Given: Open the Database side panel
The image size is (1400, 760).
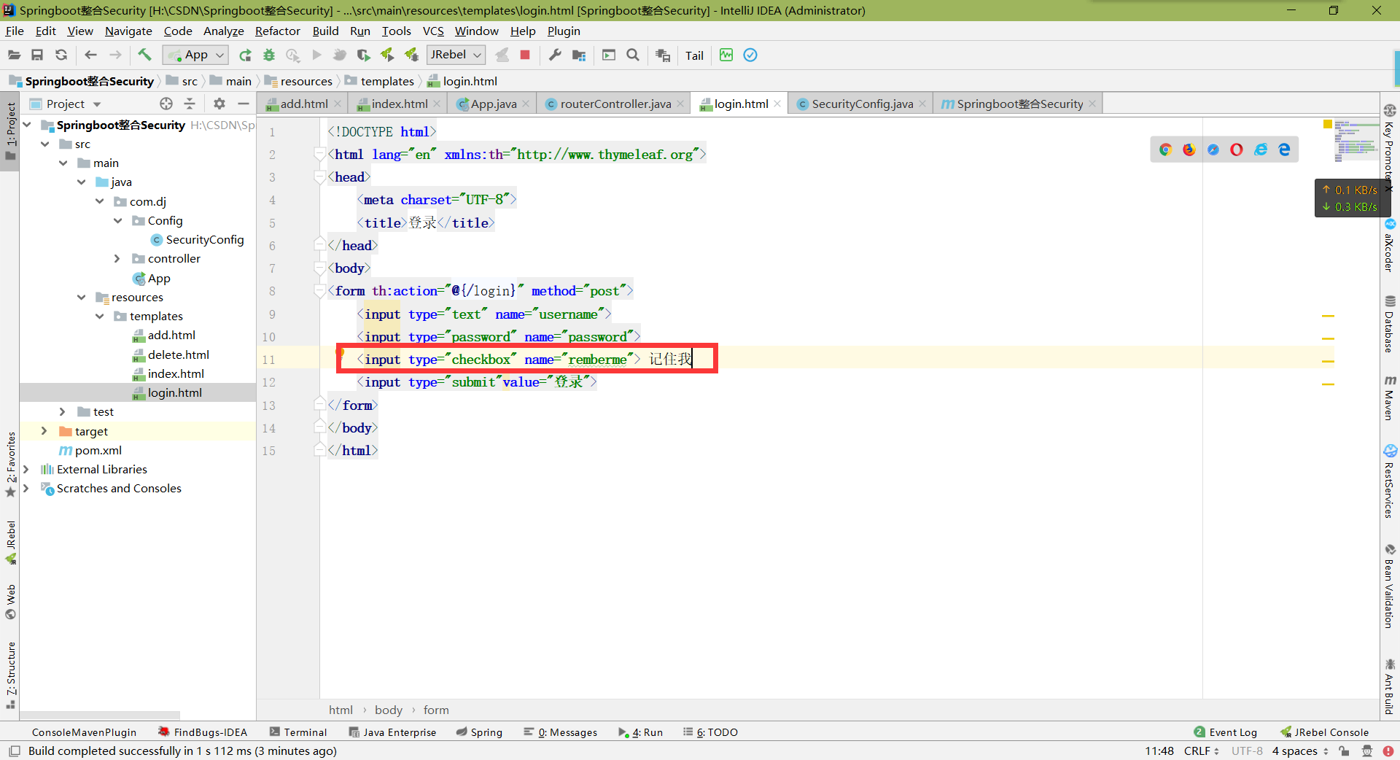Looking at the screenshot, I should coord(1390,325).
